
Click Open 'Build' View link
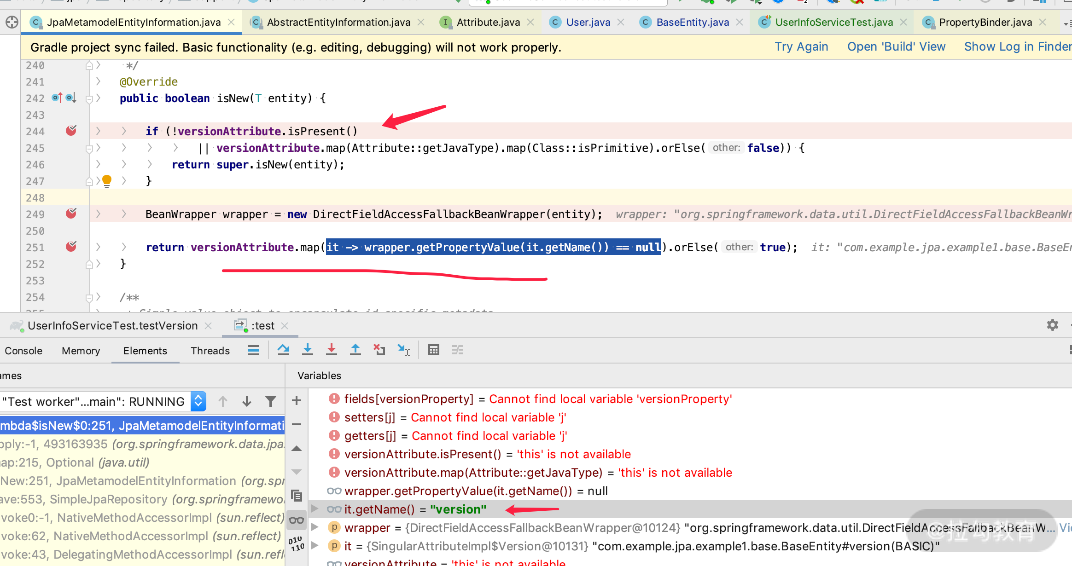[896, 47]
